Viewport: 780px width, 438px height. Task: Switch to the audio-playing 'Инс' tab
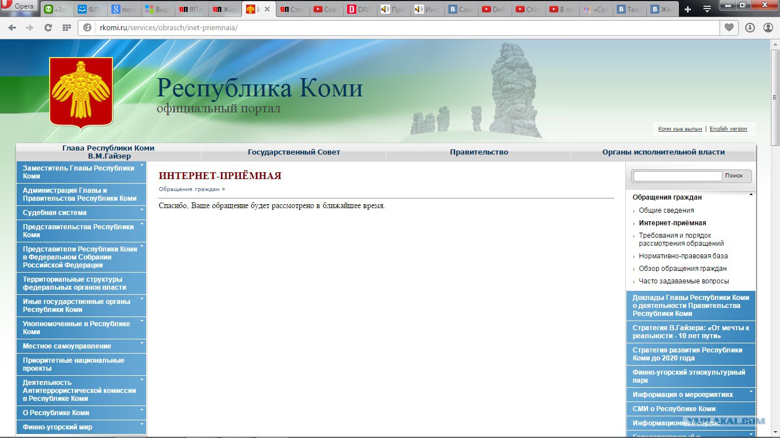(x=427, y=9)
